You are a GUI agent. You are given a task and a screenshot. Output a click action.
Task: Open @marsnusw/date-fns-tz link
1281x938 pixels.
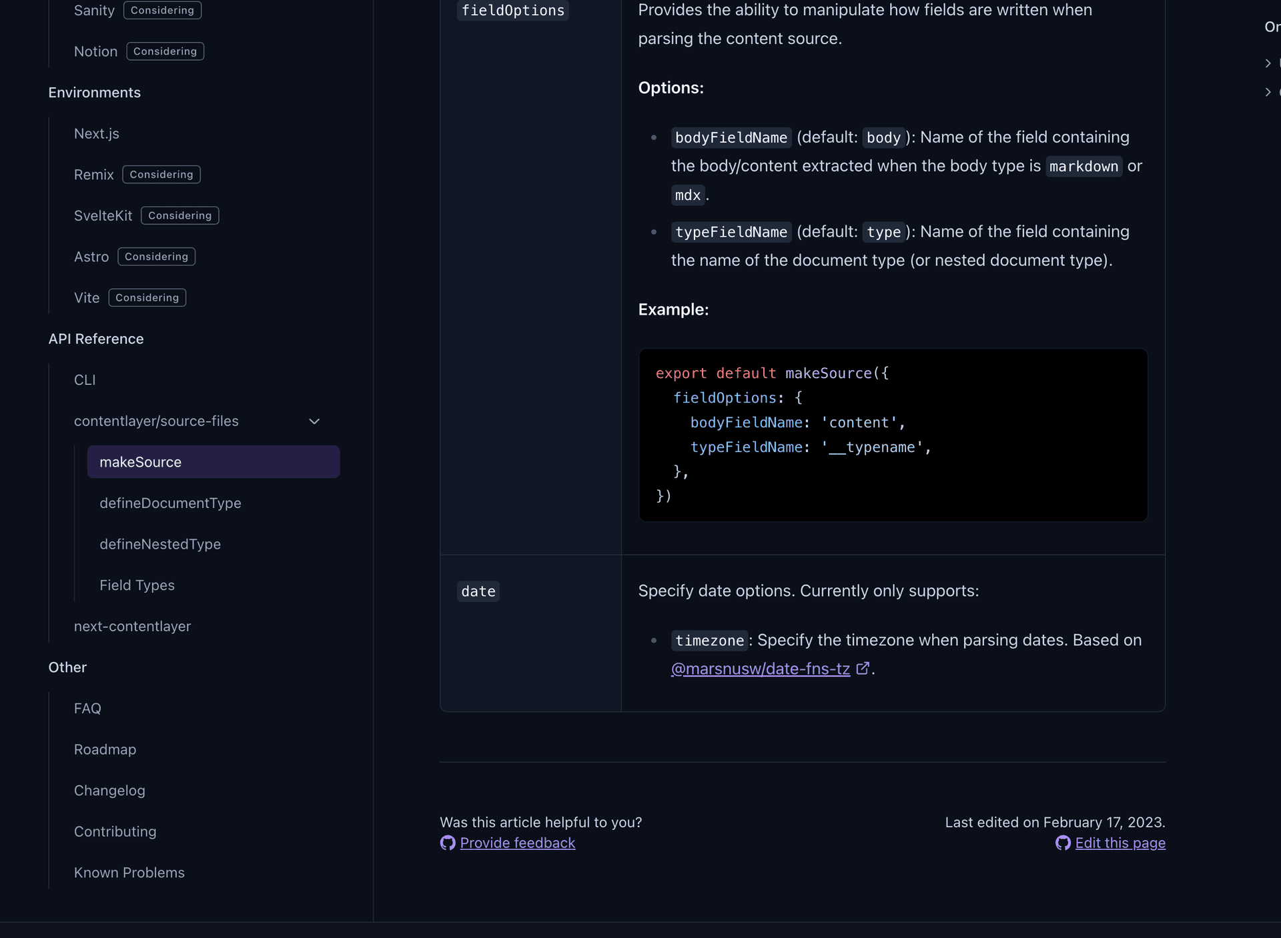coord(760,669)
